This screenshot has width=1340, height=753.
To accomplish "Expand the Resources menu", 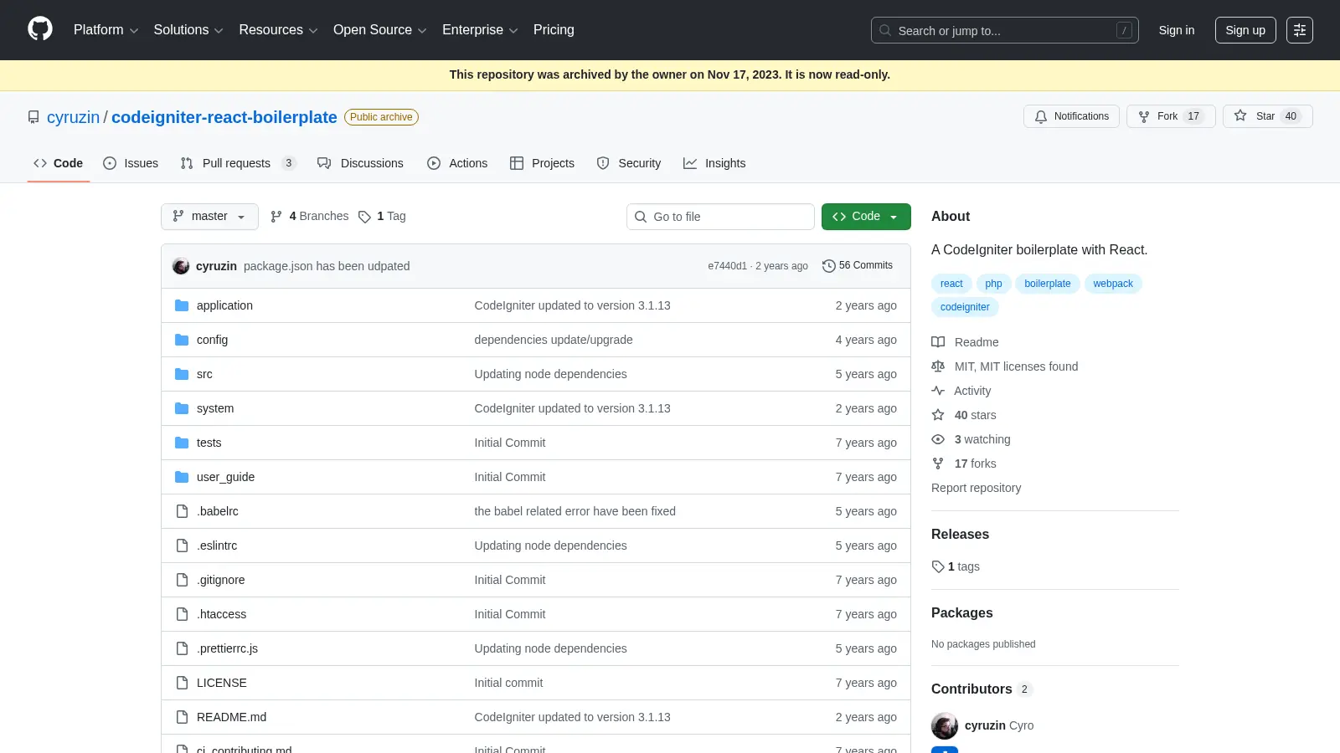I will (x=278, y=30).
